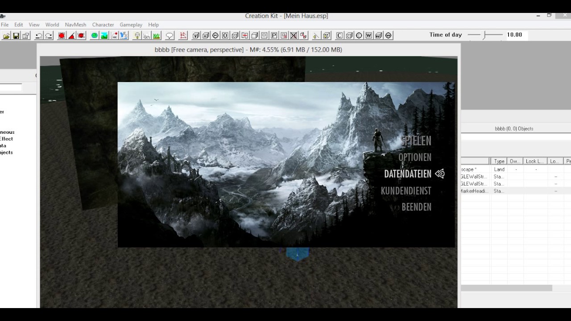Viewport: 571px width, 321px height.
Task: Click the circle icon labeled C
Action: [x=359, y=35]
